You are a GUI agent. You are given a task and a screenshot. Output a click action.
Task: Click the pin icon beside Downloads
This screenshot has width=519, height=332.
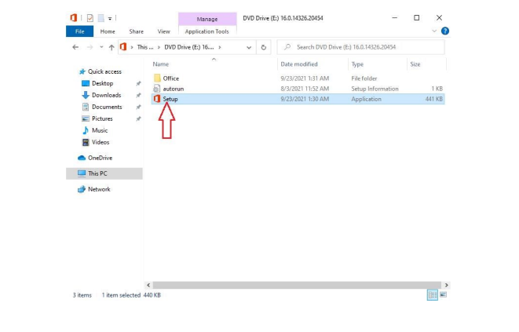pyautogui.click(x=138, y=95)
